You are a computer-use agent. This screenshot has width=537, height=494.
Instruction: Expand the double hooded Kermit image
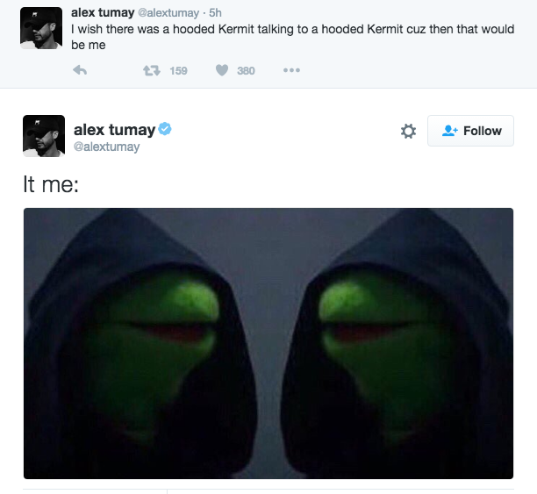[x=268, y=343]
